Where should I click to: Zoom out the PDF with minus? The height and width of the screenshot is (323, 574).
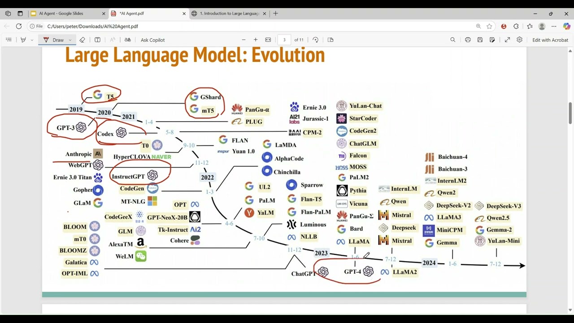pyautogui.click(x=244, y=40)
